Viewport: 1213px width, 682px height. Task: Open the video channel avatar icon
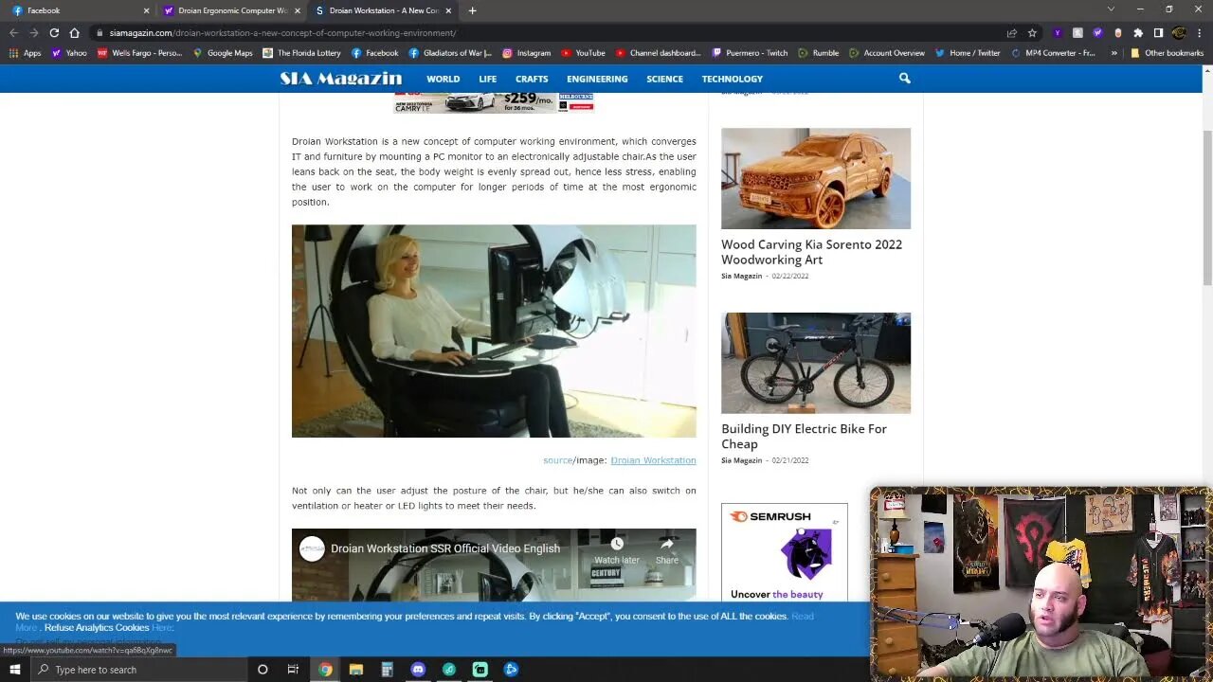tap(312, 548)
